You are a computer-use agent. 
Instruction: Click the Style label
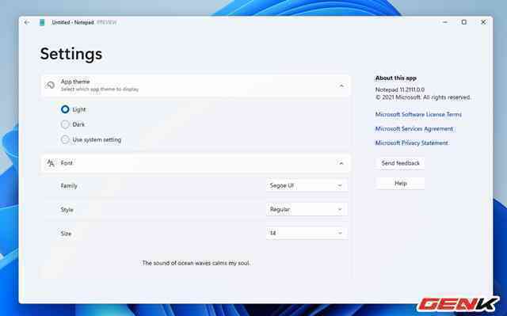click(x=67, y=210)
